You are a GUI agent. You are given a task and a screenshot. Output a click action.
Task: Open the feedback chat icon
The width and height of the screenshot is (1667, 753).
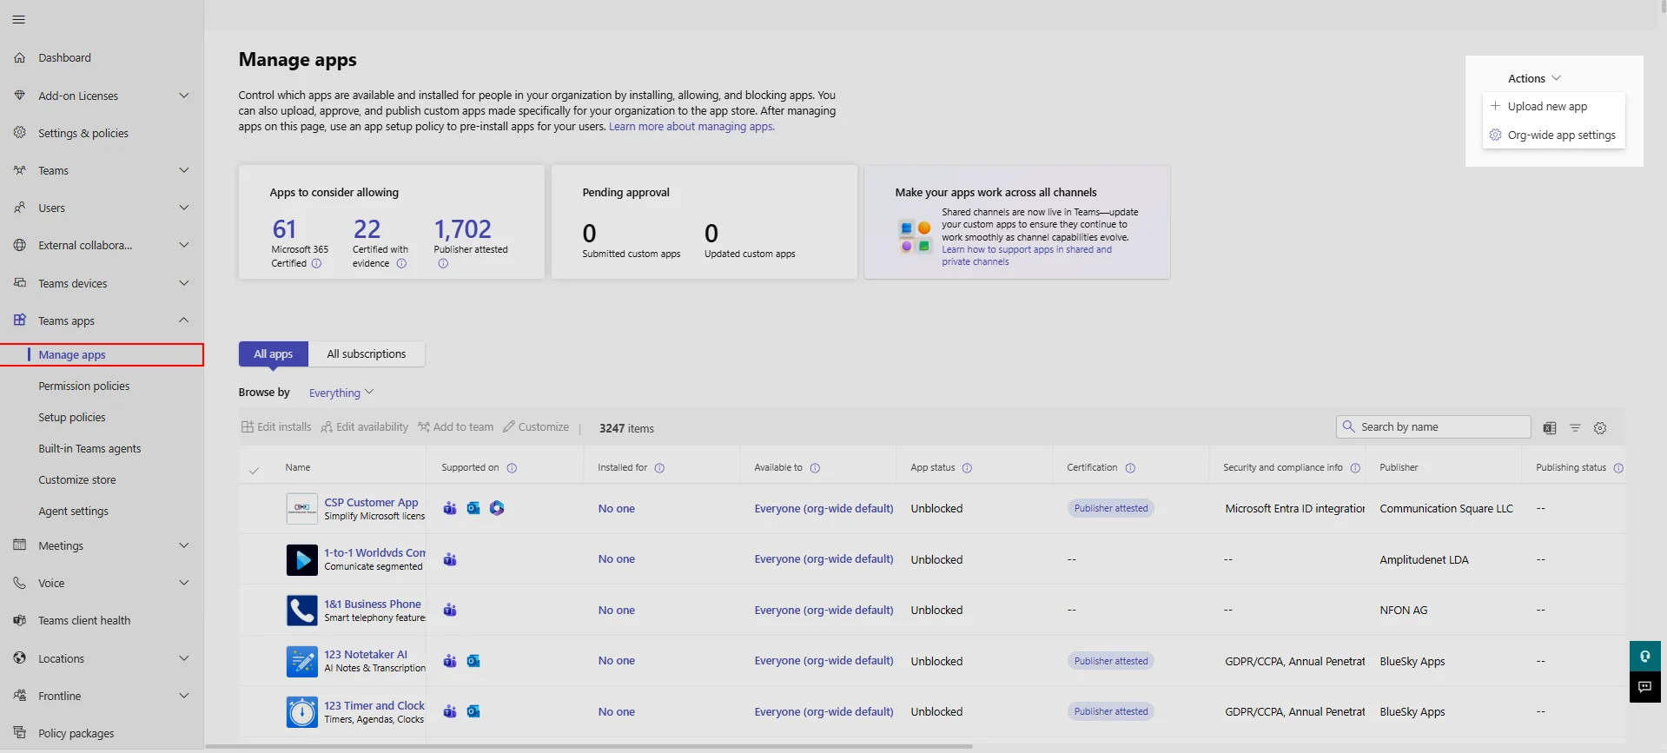(1644, 687)
